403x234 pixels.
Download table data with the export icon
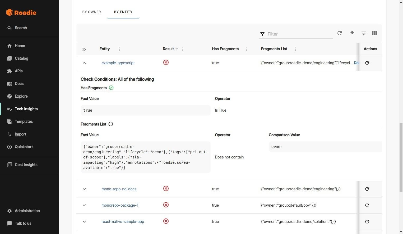352,33
